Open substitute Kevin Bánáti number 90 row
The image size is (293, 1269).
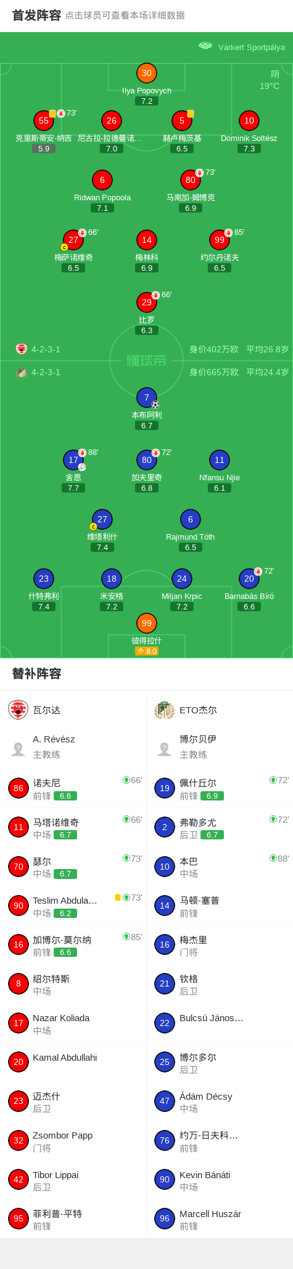[220, 1180]
